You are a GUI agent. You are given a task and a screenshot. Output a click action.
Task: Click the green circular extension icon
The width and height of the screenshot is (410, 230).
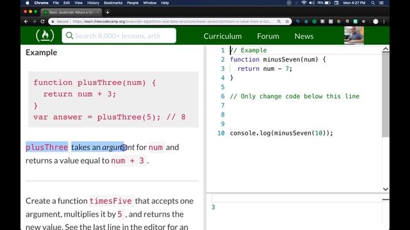point(315,22)
